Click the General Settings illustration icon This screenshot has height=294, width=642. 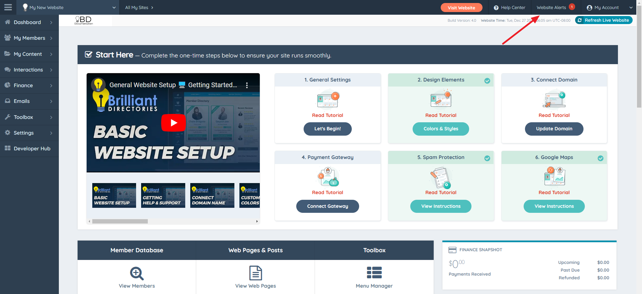(x=328, y=100)
